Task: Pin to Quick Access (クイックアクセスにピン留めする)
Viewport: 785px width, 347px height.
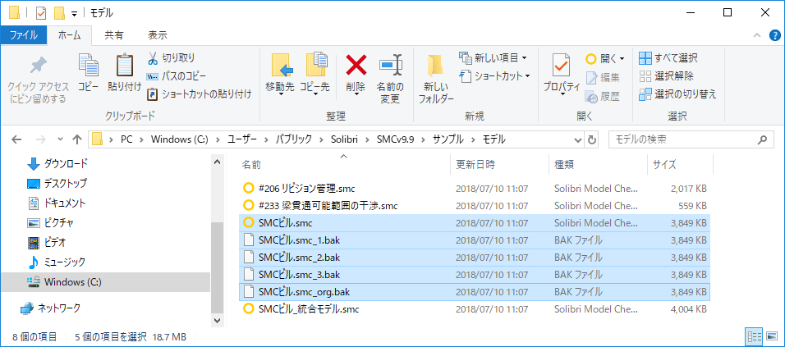Action: 37,79
